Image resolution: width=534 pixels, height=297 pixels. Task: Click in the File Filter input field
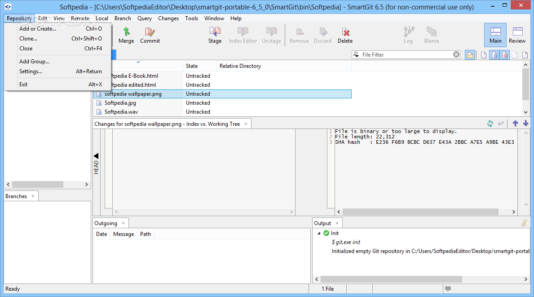406,54
